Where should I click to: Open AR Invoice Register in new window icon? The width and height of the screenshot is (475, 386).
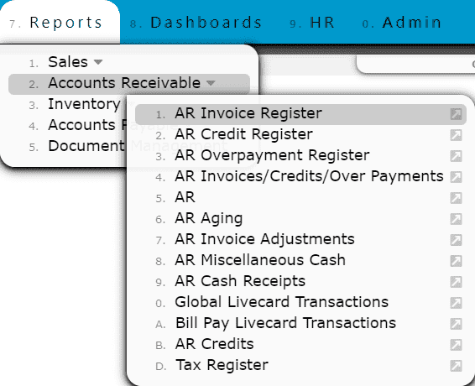tap(456, 114)
